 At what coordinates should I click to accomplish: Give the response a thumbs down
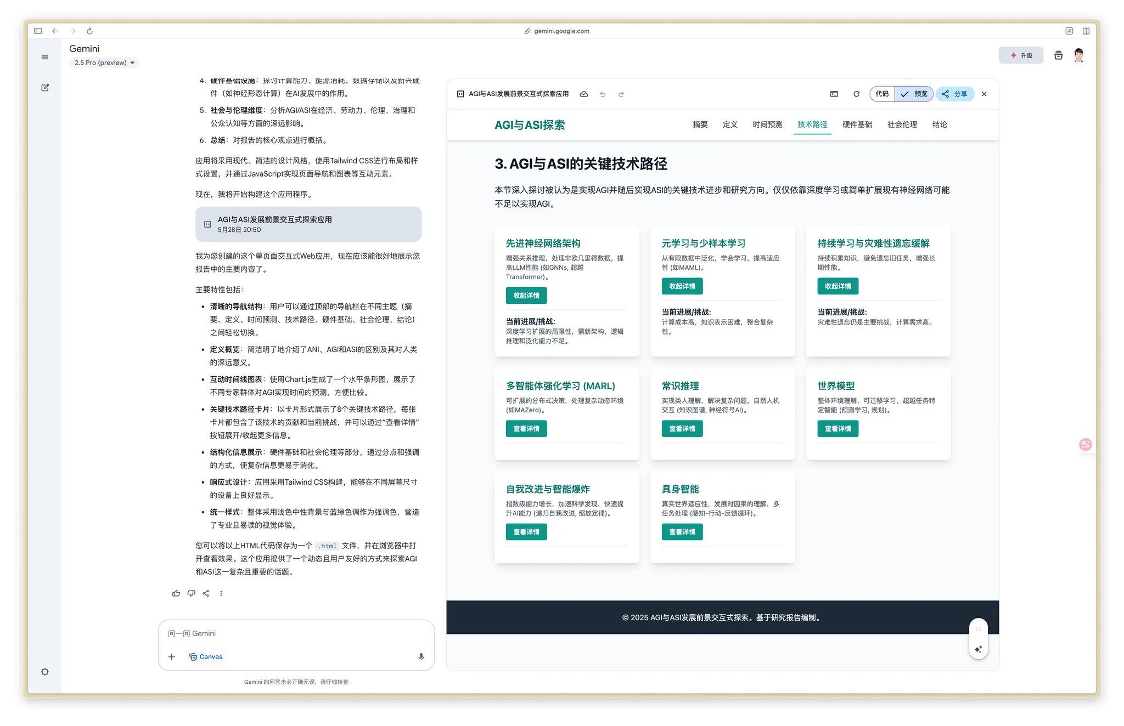[191, 593]
